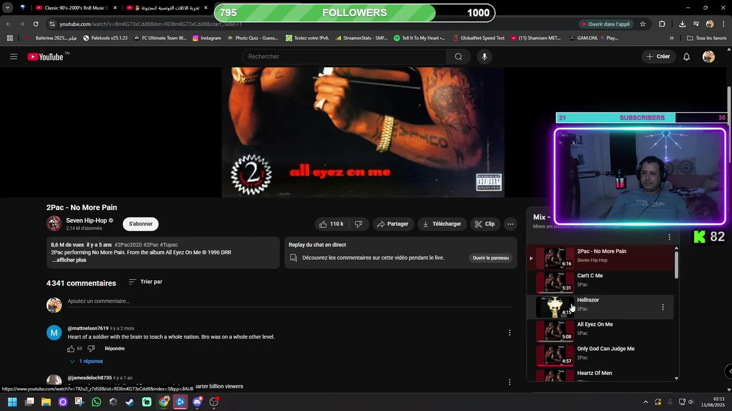The image size is (732, 411).
Task: Open the Paletools v25.1.23 bookmark
Action: pyautogui.click(x=105, y=38)
